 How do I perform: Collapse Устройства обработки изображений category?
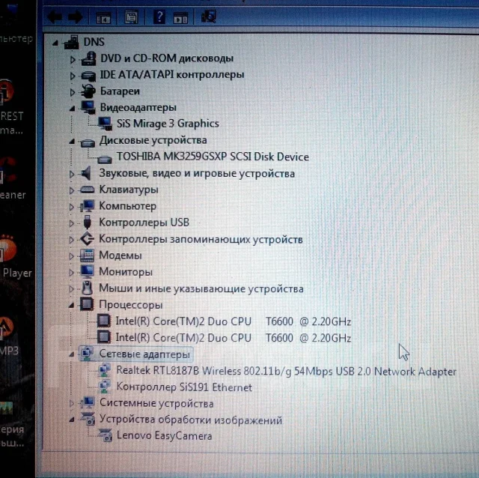coord(72,420)
